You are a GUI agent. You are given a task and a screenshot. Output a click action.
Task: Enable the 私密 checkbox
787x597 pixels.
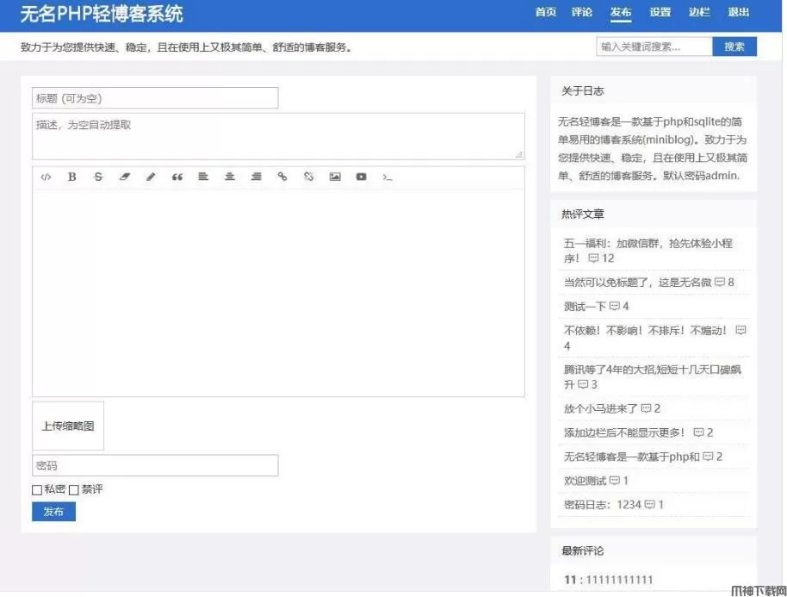point(37,490)
